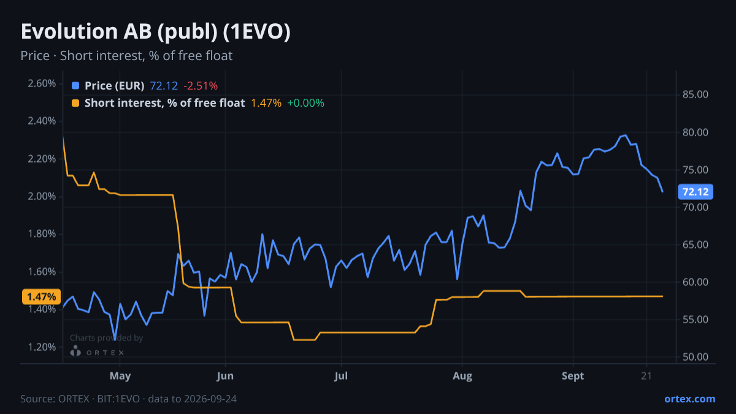Viewport: 736px width, 414px height.
Task: Click the Sept label on date axis
Action: [x=573, y=375]
